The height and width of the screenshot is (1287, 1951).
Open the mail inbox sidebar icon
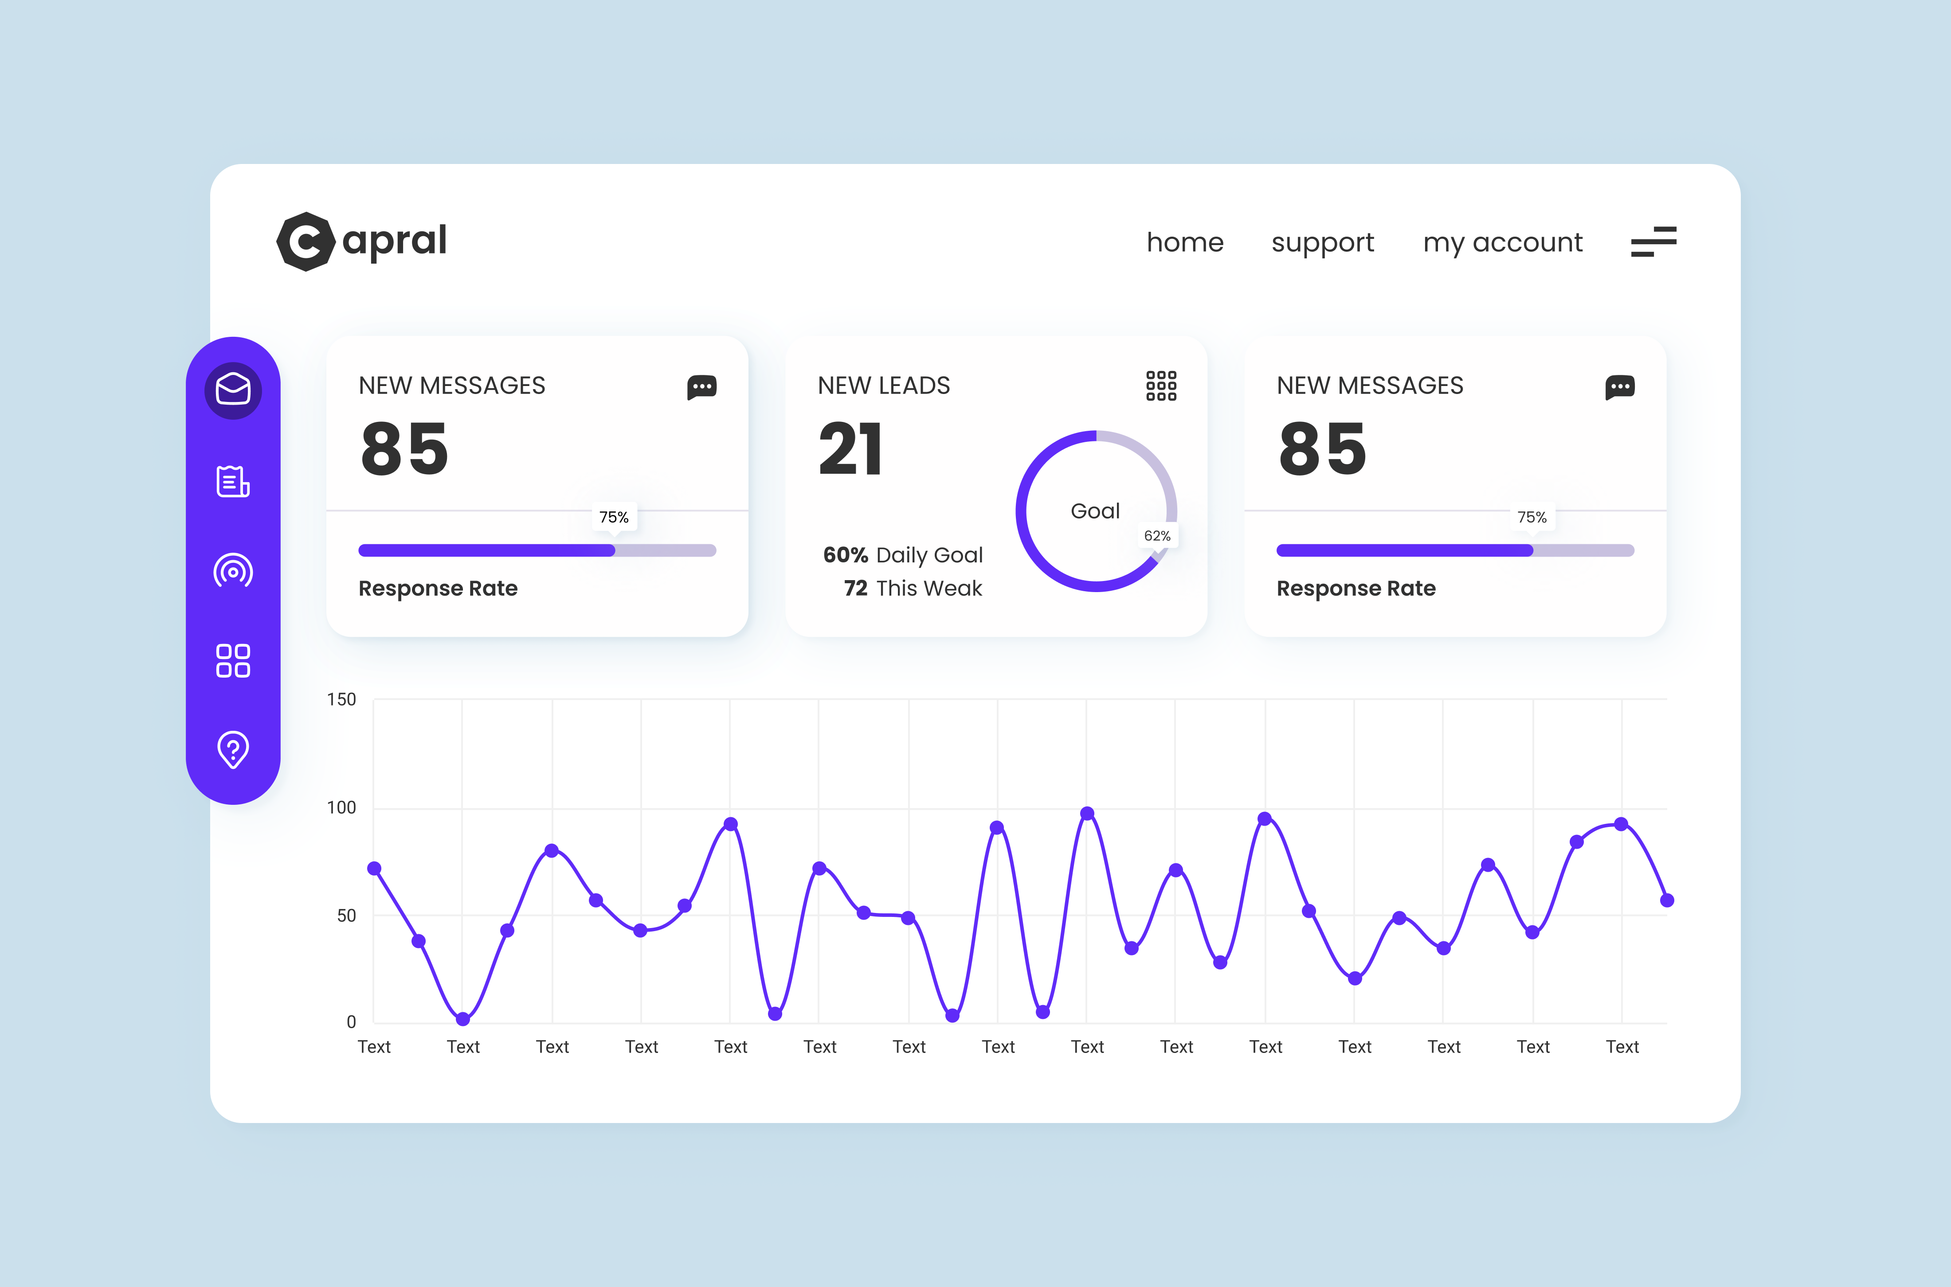point(233,390)
